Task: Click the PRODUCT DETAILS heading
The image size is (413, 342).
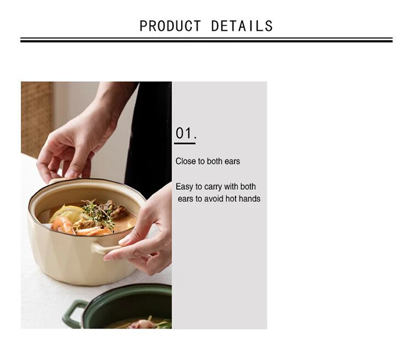Action: point(206,26)
